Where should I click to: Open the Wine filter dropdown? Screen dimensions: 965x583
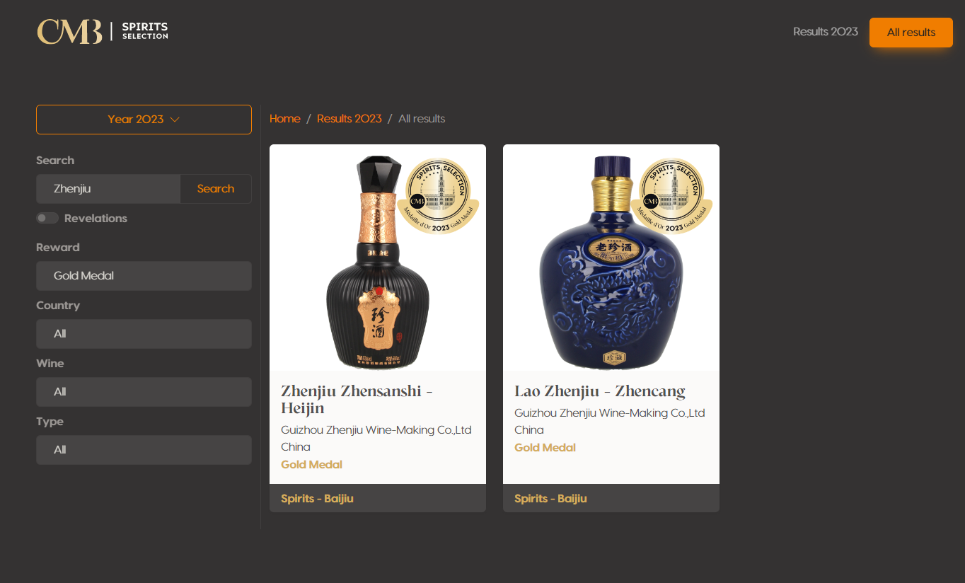click(144, 392)
